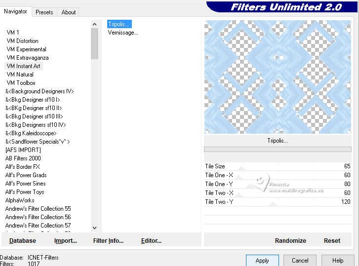This screenshot has width=359, height=266.
Task: Open Help for Filters Unlimited
Action: point(338,261)
